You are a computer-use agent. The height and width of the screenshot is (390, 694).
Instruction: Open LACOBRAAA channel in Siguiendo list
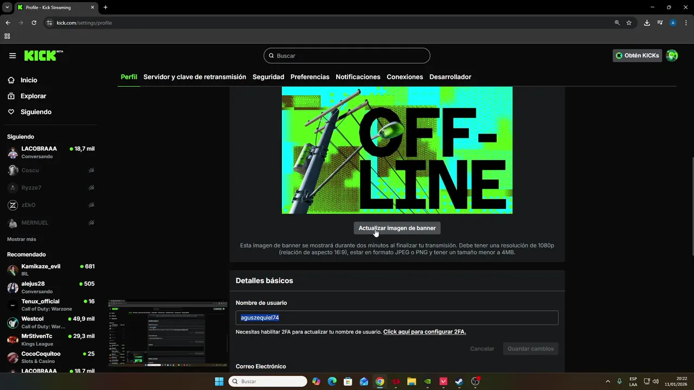(51, 153)
